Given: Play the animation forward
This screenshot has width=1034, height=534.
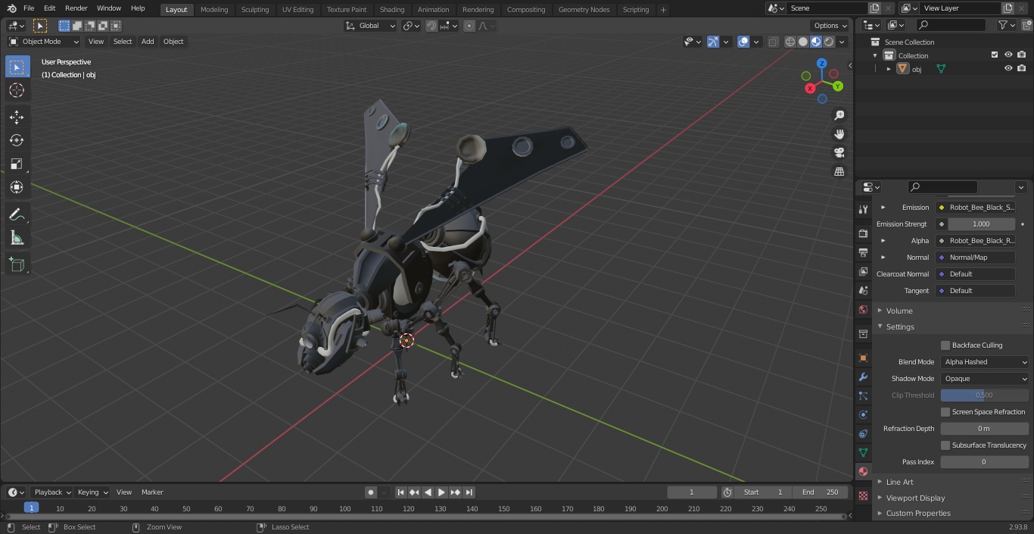Looking at the screenshot, I should click(441, 492).
